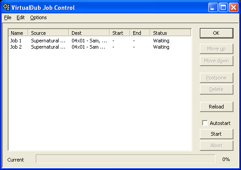This screenshot has height=170, width=241.
Task: Select the Job 2 row
Action: (100, 47)
